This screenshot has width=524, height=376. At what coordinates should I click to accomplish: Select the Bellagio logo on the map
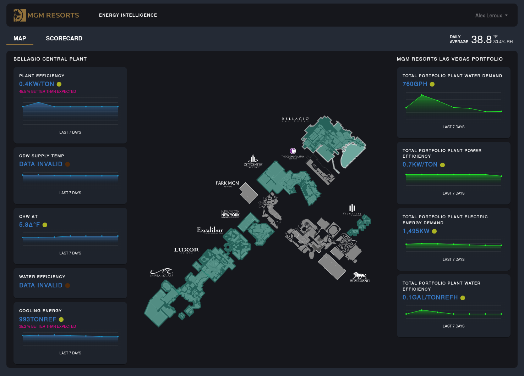coord(295,120)
